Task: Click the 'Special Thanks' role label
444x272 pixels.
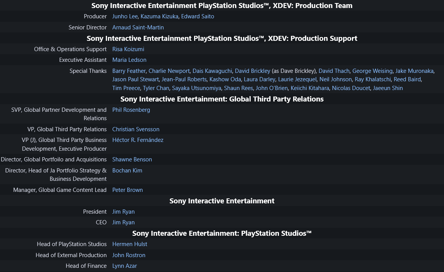Action: [88, 71]
